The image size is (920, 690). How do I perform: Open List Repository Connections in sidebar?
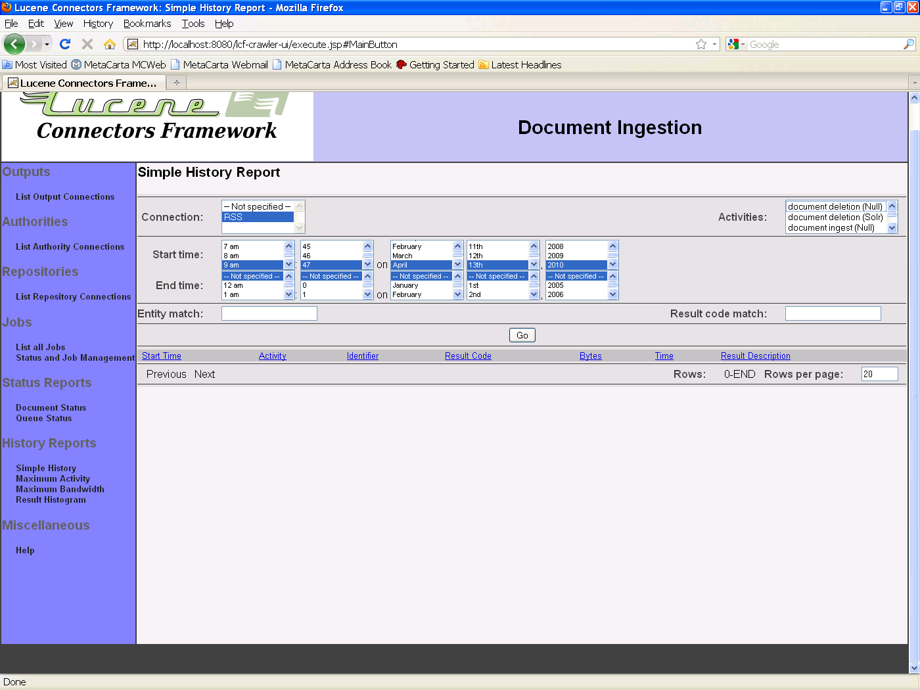tap(74, 296)
